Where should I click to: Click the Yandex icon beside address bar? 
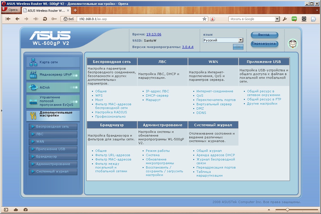tap(213, 19)
